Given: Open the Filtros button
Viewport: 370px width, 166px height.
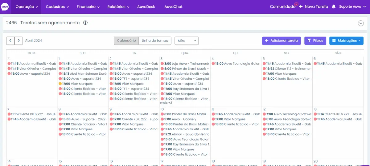Looking at the screenshot, I should coord(315,41).
